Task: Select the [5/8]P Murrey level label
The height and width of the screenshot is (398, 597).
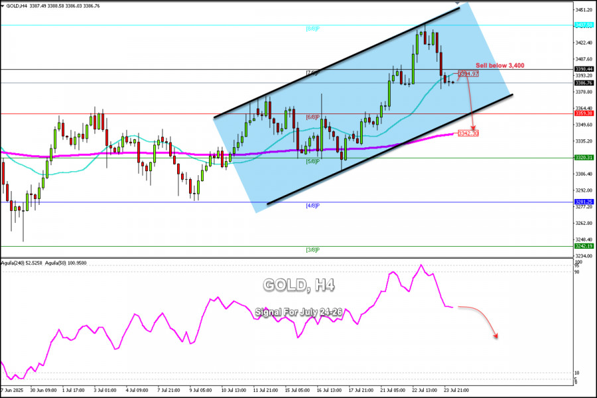Action: pyautogui.click(x=312, y=161)
